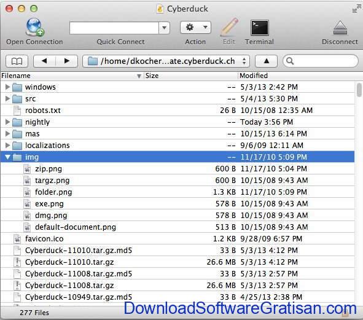Click the Edit pencil icon
This screenshot has width=363, height=320.
[x=229, y=27]
